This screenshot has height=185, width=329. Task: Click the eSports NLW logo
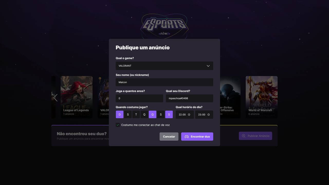tap(164, 26)
